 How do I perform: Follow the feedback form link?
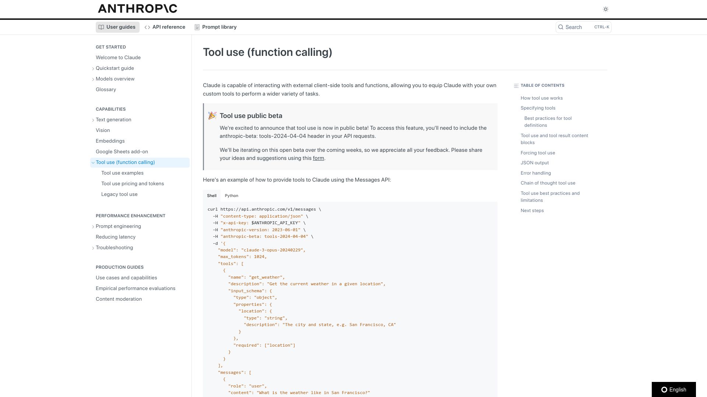click(x=319, y=158)
